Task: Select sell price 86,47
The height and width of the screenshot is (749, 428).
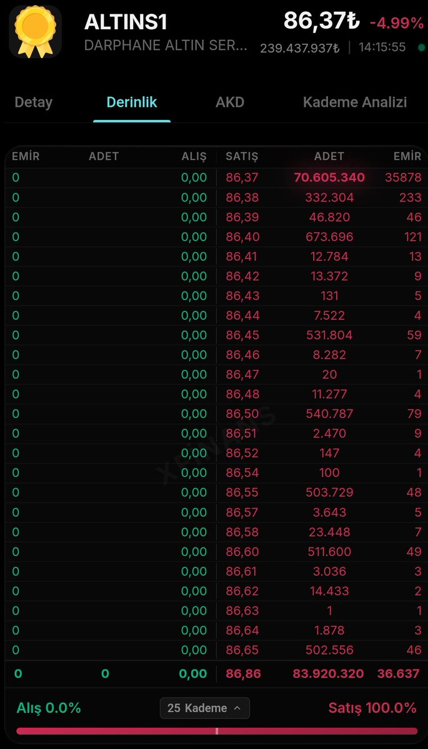Action: [242, 374]
